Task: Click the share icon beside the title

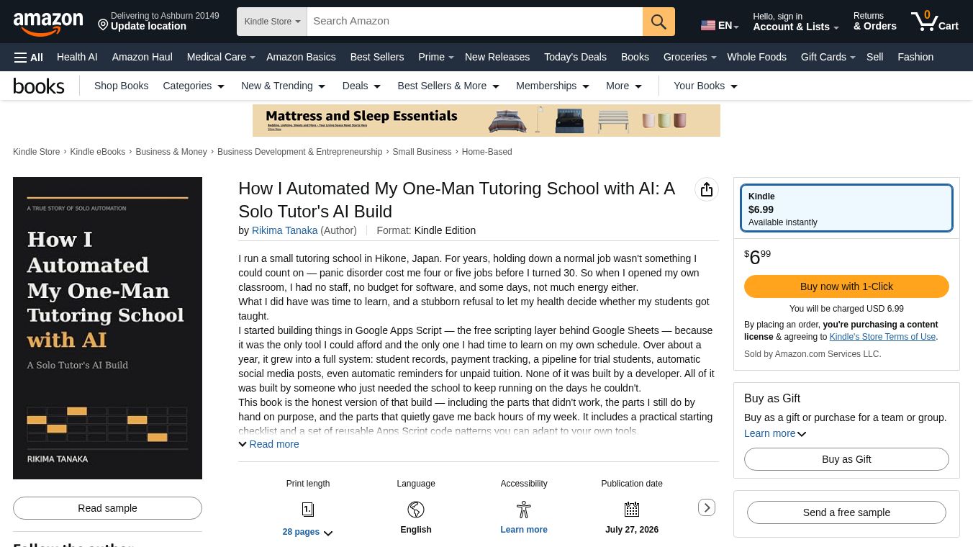Action: 707,189
